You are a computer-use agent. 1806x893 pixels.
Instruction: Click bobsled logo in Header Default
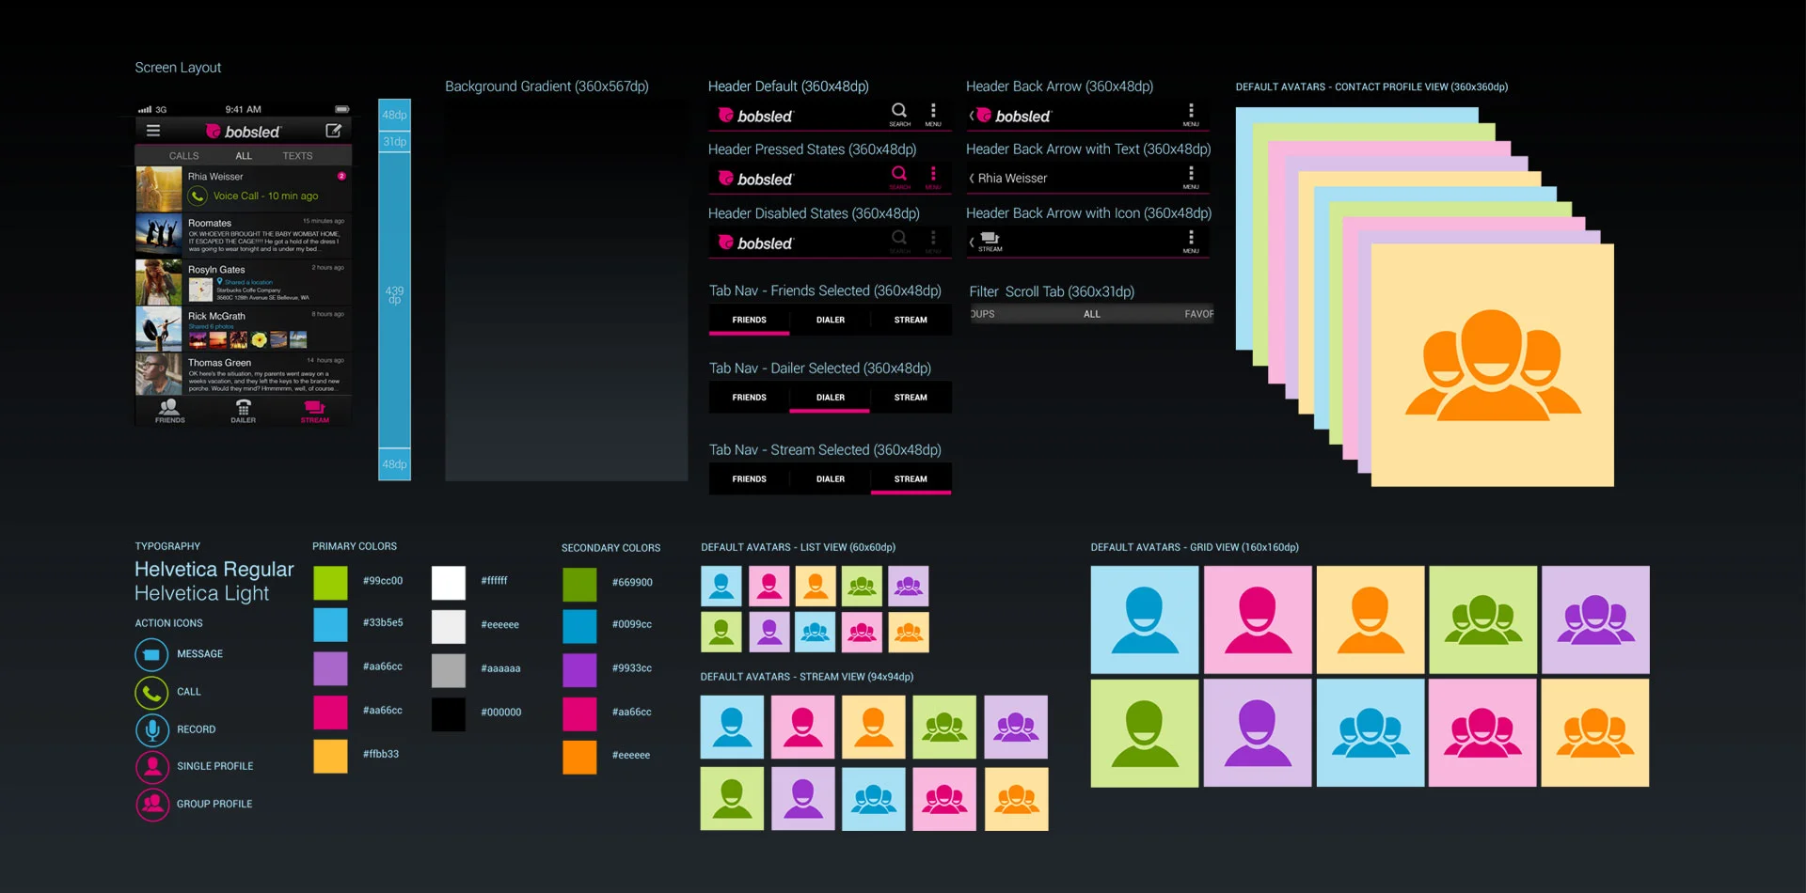click(x=755, y=116)
